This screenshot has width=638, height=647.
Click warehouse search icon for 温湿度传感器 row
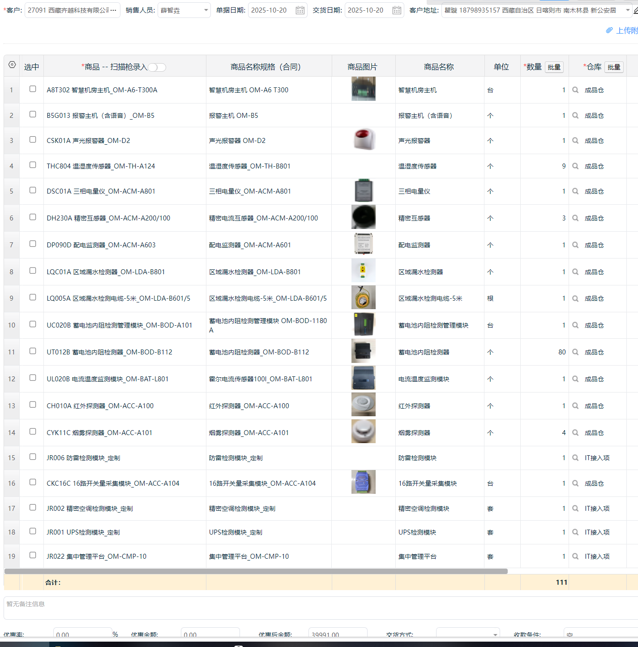pyautogui.click(x=575, y=166)
